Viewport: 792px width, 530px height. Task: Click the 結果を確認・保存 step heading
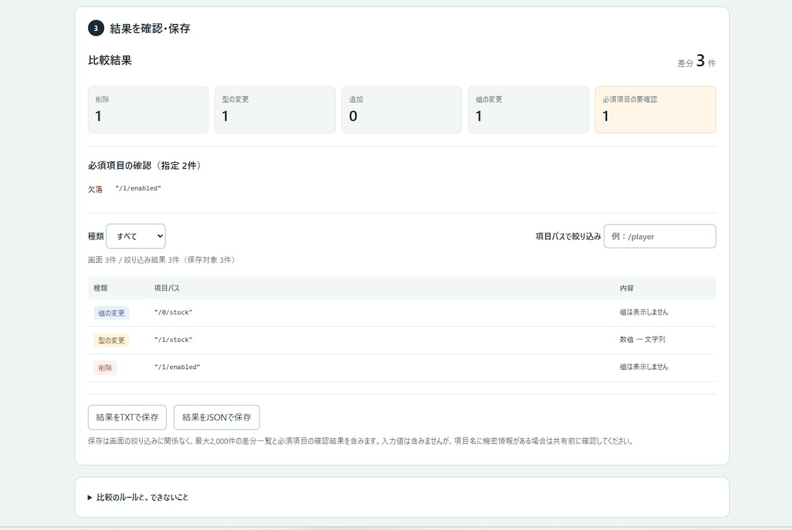(x=150, y=29)
